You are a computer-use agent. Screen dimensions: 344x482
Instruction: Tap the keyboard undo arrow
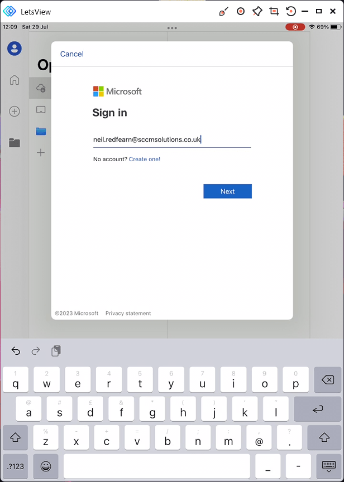tap(16, 351)
